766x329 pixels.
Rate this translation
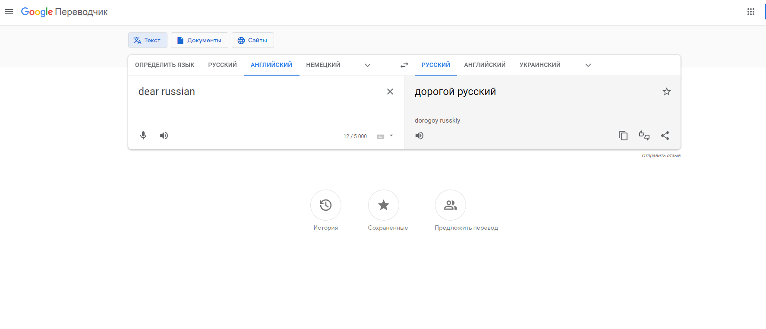[644, 136]
